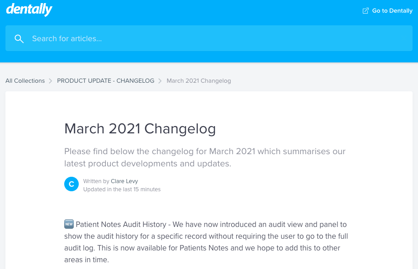Open the Go to Dentally link
The height and width of the screenshot is (269, 418).
[392, 11]
